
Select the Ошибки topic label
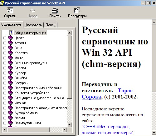pos(21,78)
